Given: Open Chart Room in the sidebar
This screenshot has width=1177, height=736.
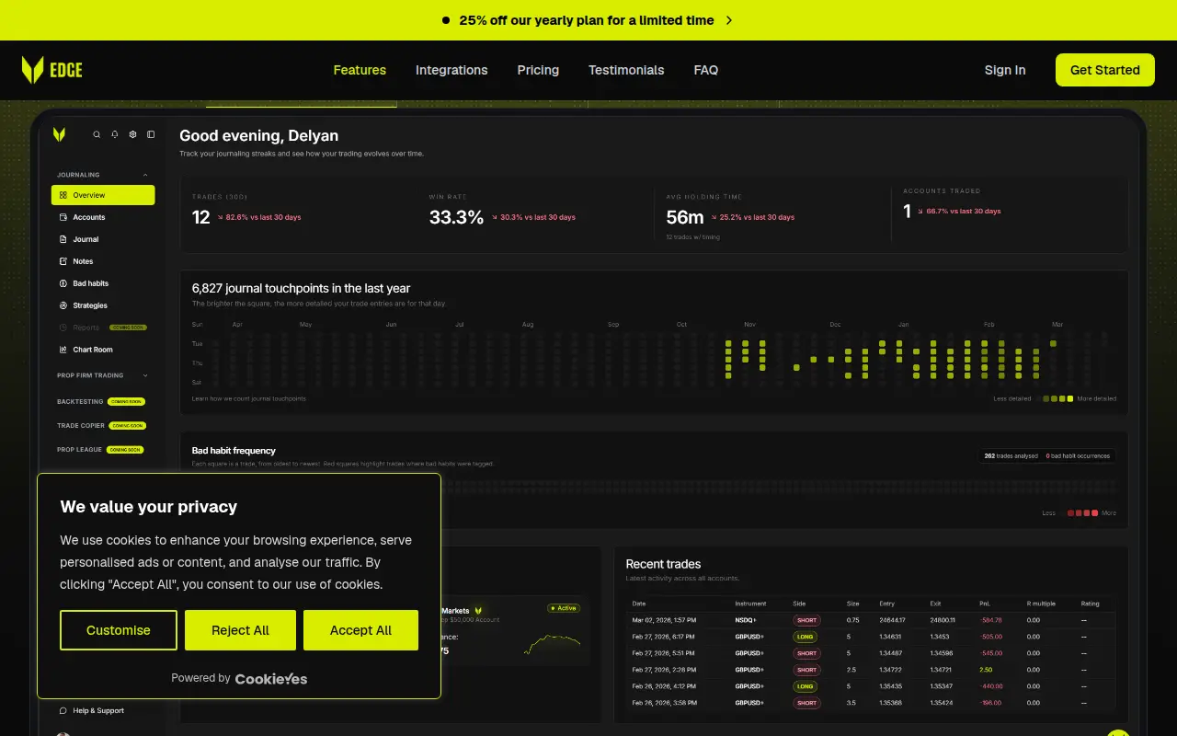Looking at the screenshot, I should tap(103, 350).
